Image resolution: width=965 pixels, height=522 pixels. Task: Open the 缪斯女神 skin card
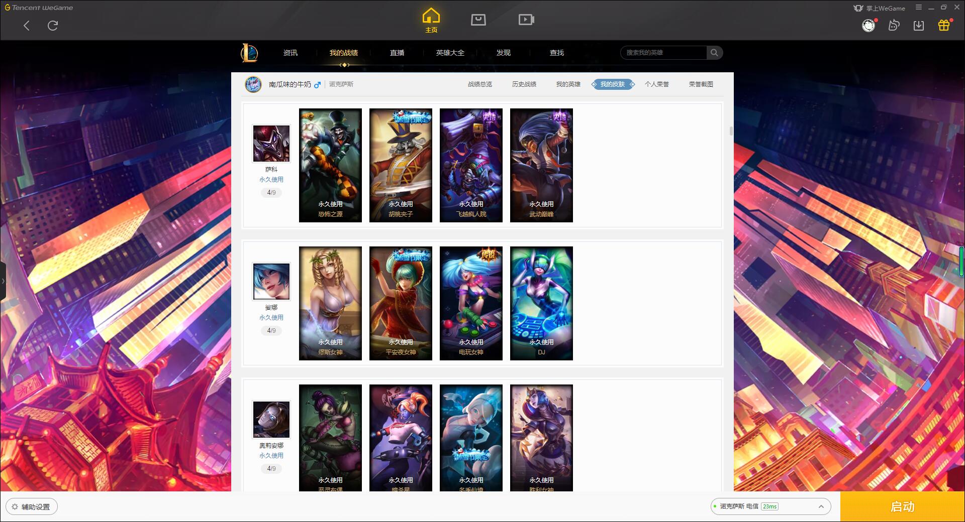330,303
